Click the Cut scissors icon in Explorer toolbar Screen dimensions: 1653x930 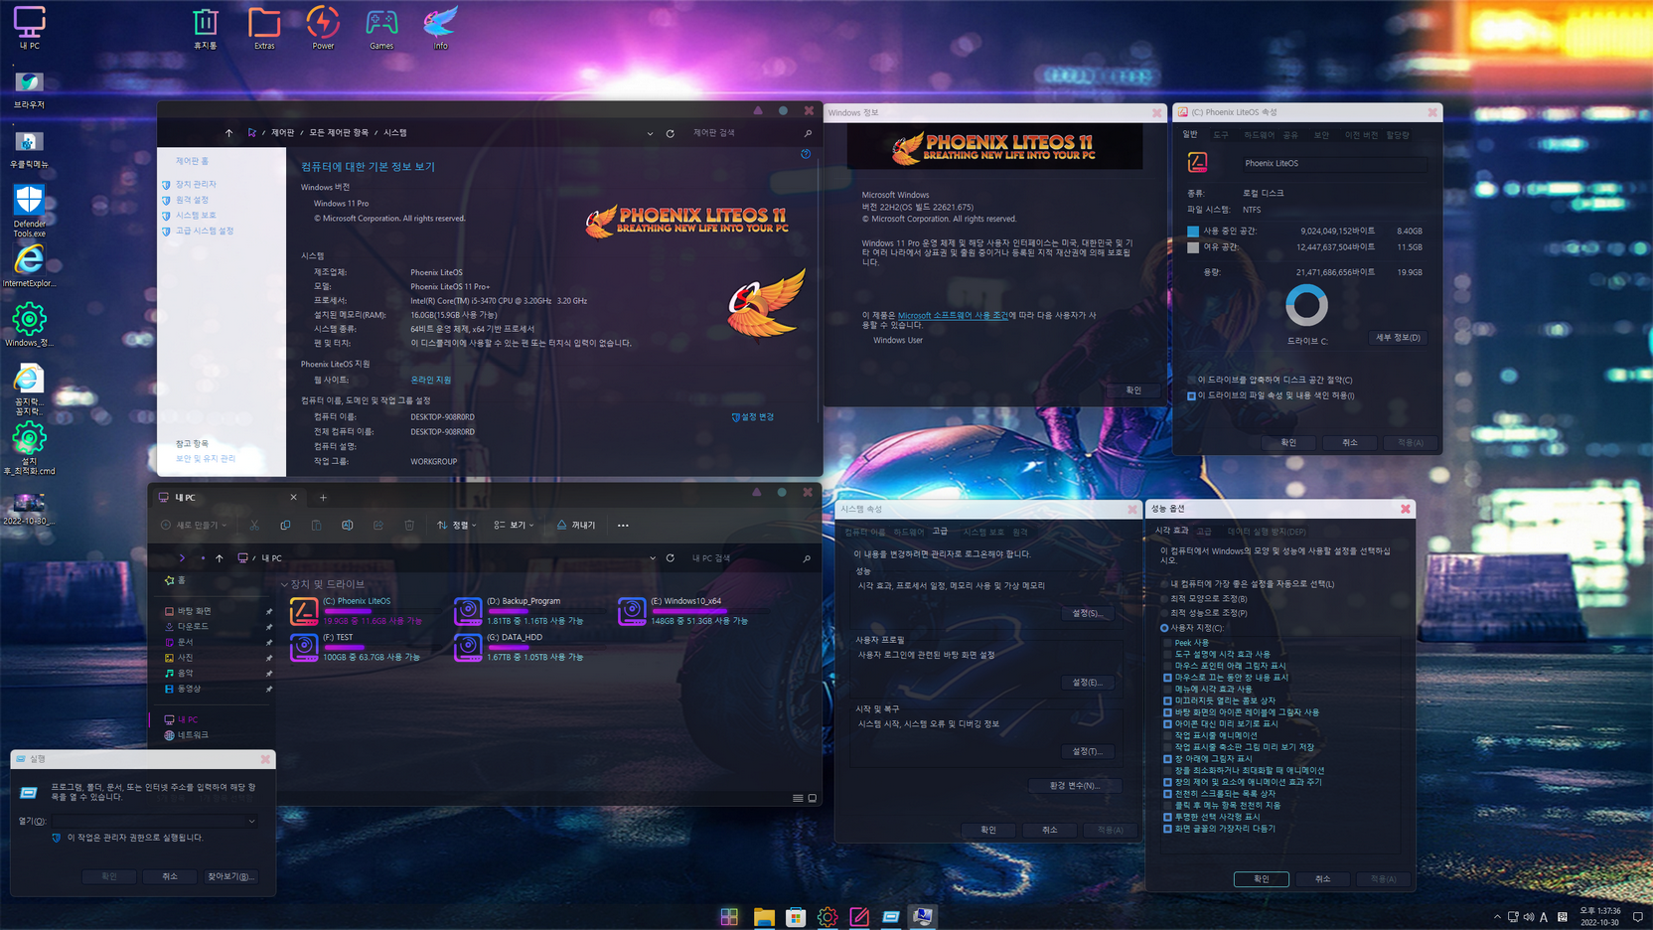tap(254, 525)
